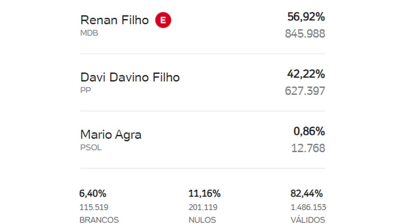Click the 1.486.153 valid votes total
399x224 pixels.
(x=309, y=207)
